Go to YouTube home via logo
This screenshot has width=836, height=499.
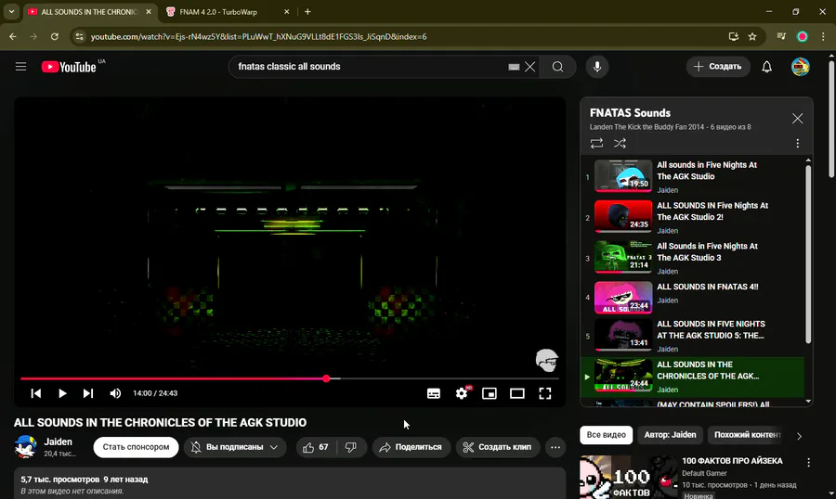pyautogui.click(x=69, y=67)
